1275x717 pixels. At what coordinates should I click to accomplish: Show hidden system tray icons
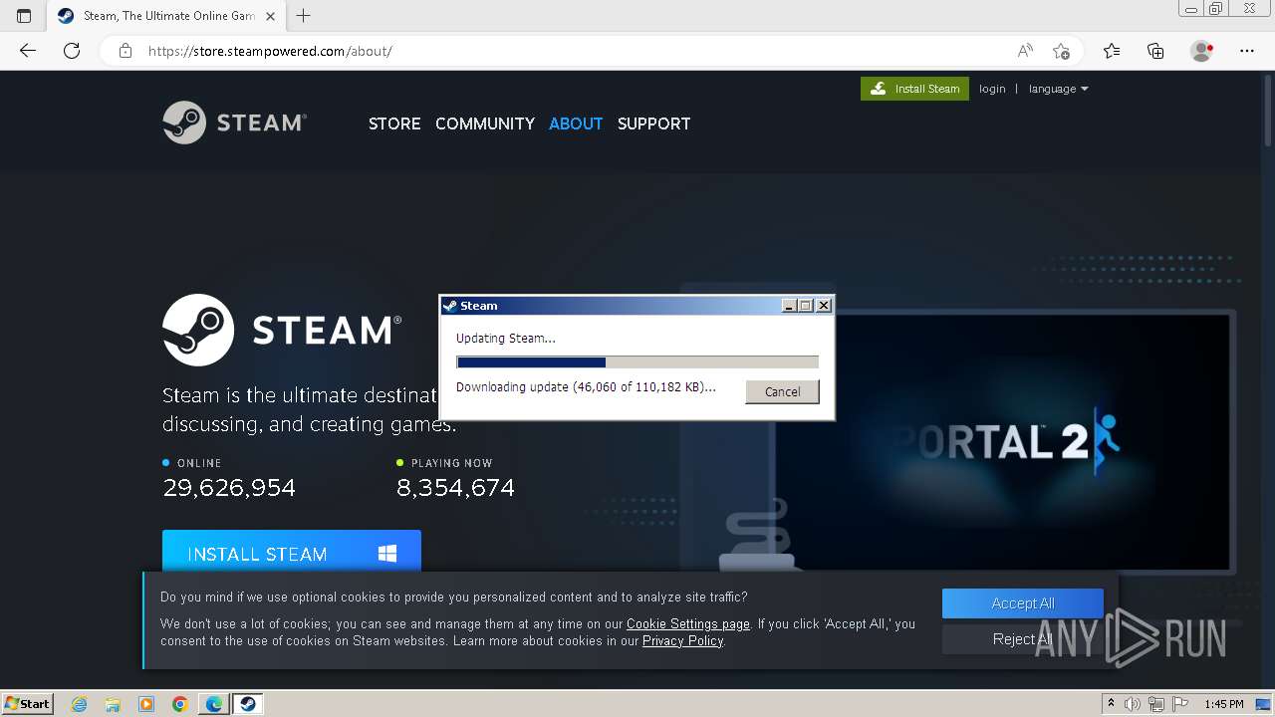click(1112, 704)
